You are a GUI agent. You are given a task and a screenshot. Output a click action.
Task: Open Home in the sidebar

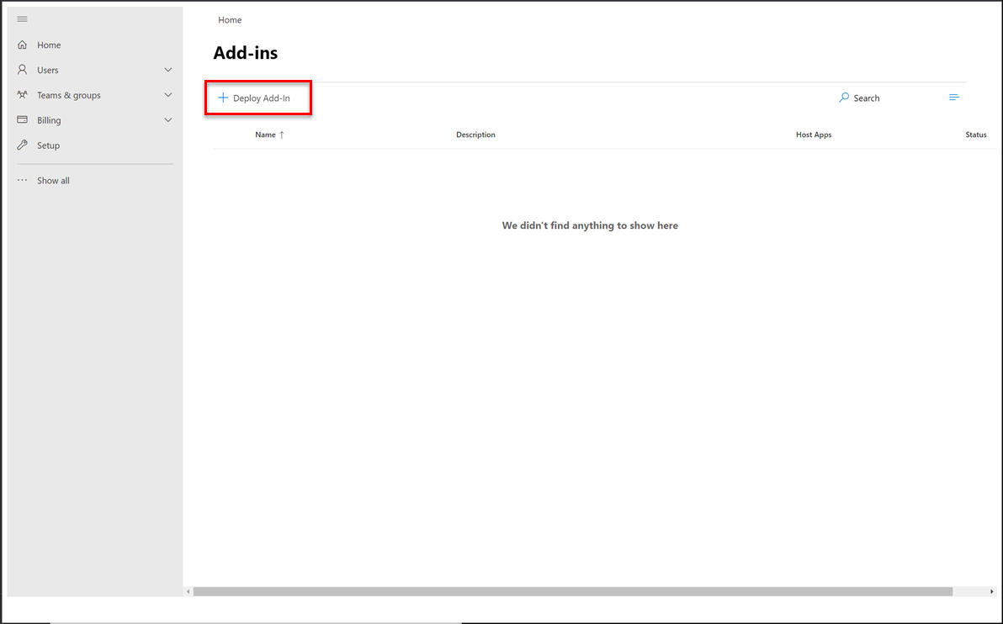click(x=50, y=45)
